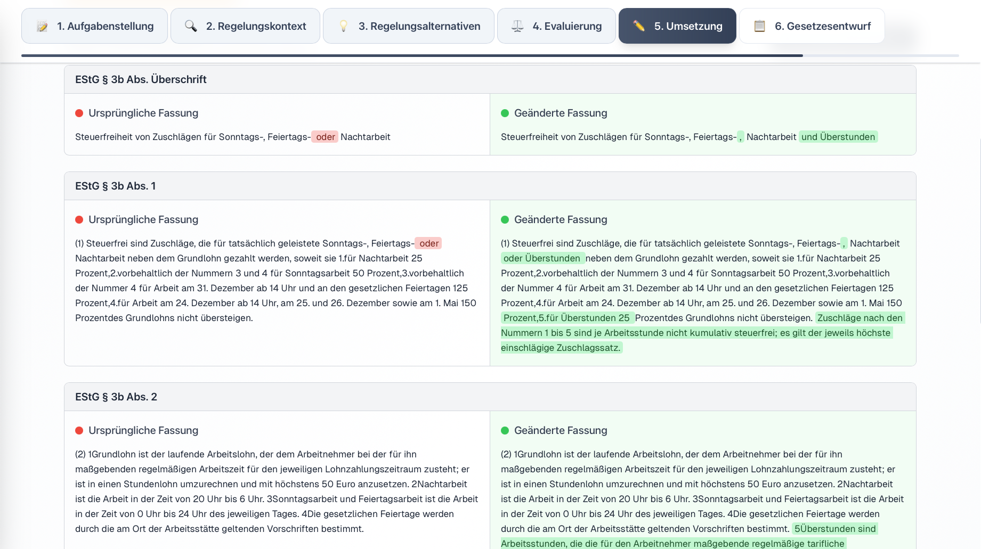Viewport: 981px width, 549px height.
Task: Click green dot beside Abs. 1 Geänderte Fassung
Action: coord(505,220)
